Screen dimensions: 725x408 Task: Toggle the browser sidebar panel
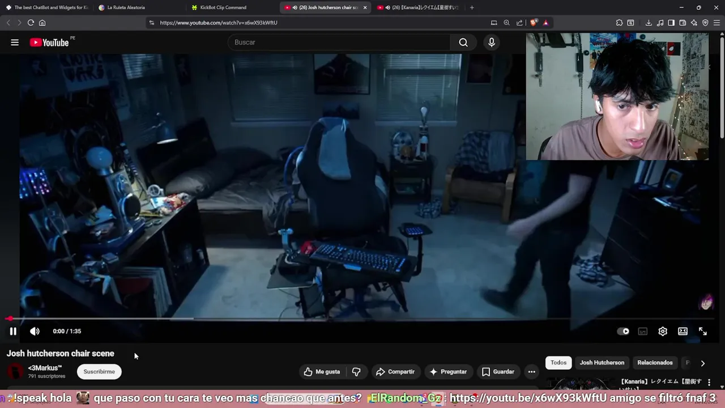click(x=671, y=23)
